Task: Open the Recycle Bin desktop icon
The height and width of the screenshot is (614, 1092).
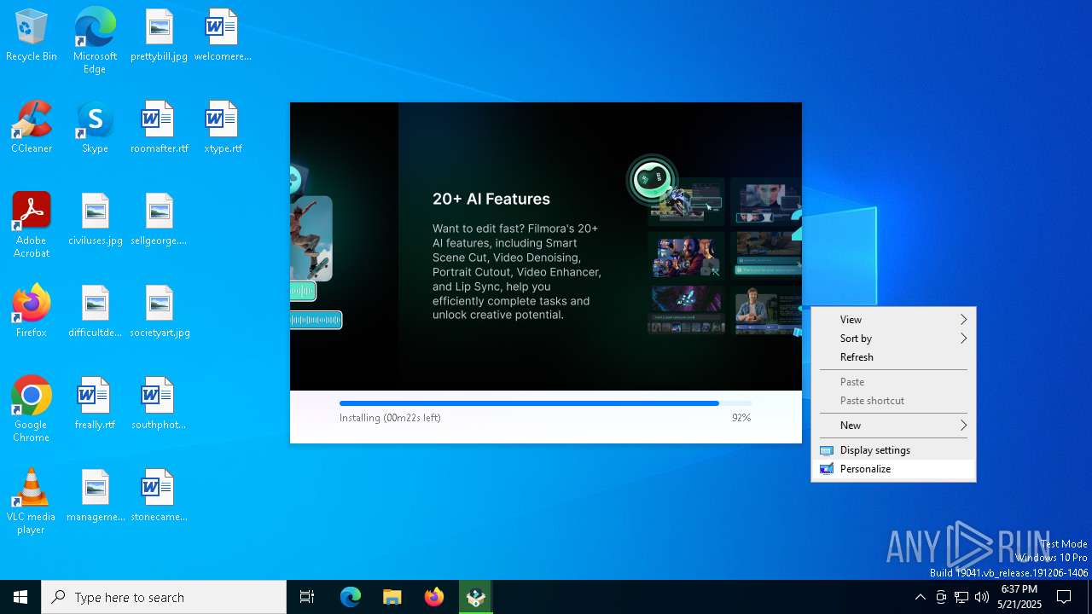Action: point(32,35)
